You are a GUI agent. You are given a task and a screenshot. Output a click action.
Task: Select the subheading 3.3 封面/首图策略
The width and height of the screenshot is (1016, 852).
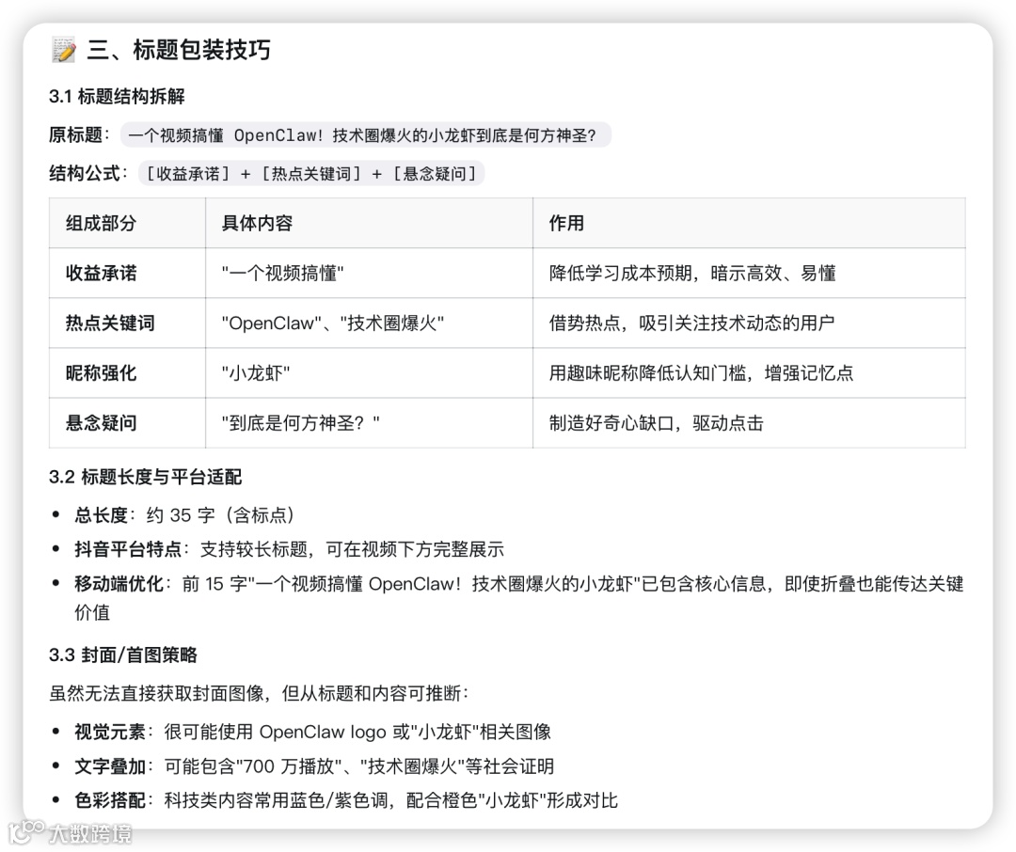pyautogui.click(x=123, y=655)
